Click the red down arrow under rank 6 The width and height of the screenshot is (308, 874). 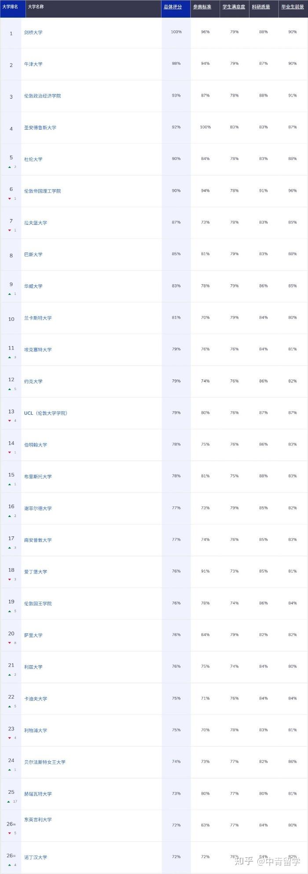[x=9, y=199]
